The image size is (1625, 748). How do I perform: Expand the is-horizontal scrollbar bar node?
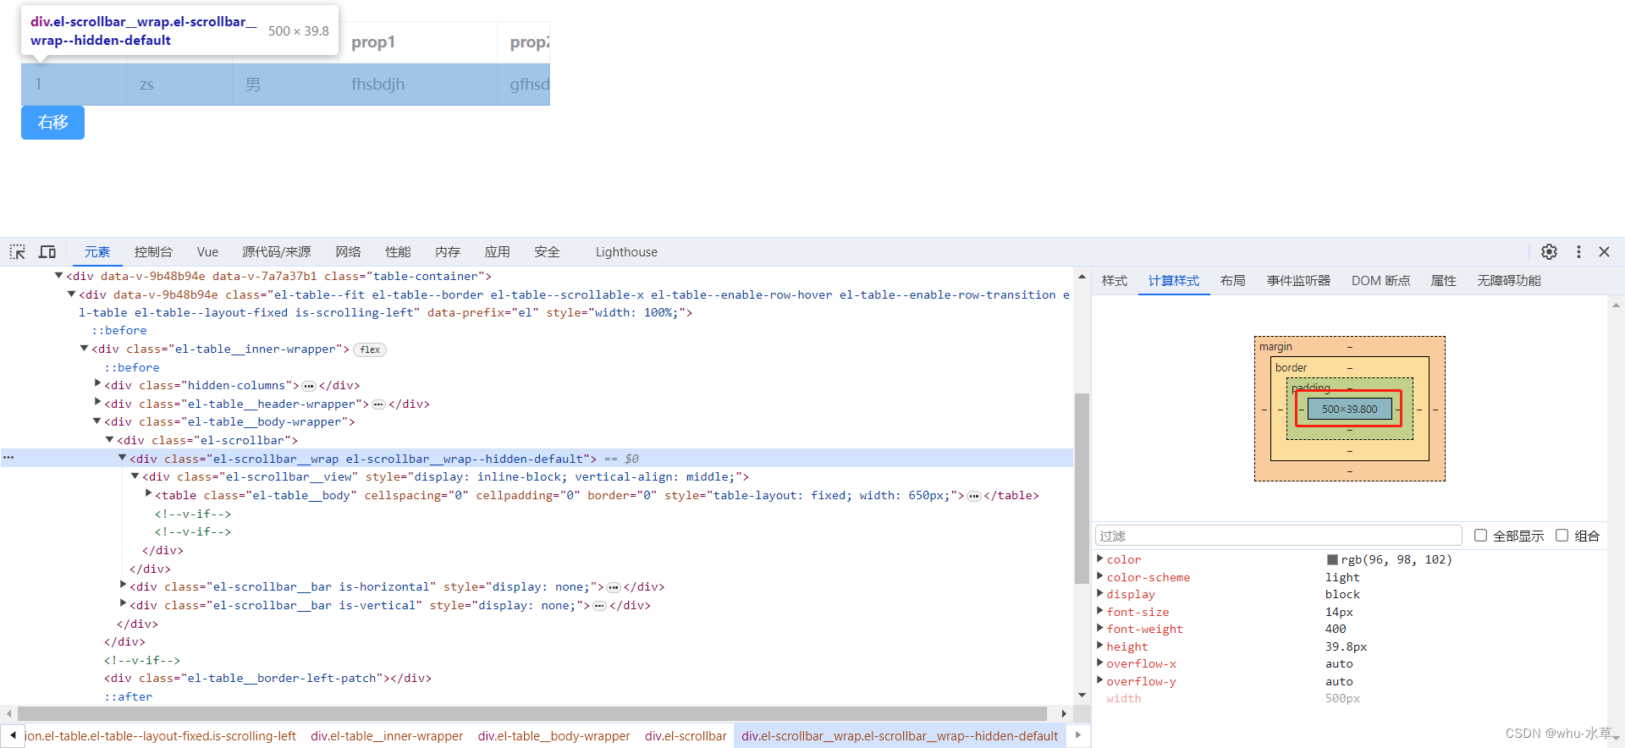coord(123,586)
